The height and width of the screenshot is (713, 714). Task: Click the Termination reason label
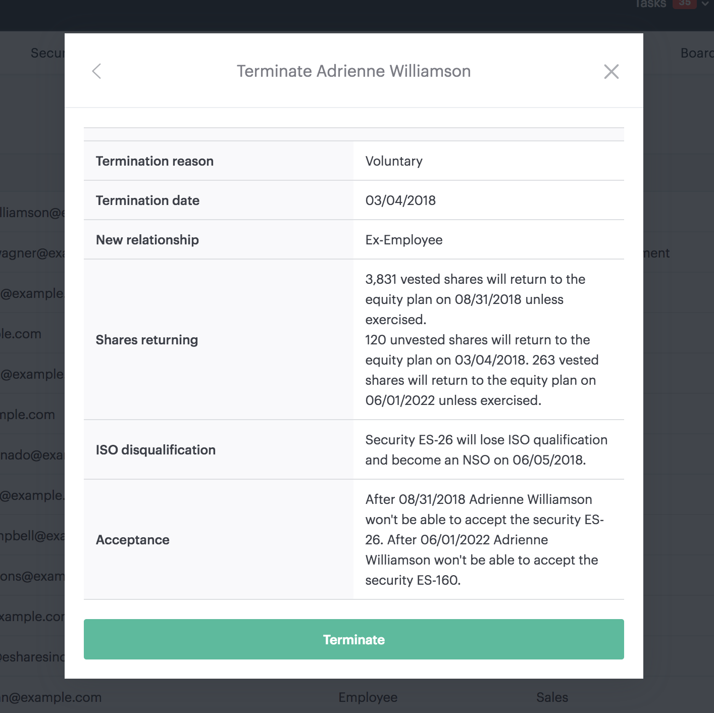click(x=155, y=161)
